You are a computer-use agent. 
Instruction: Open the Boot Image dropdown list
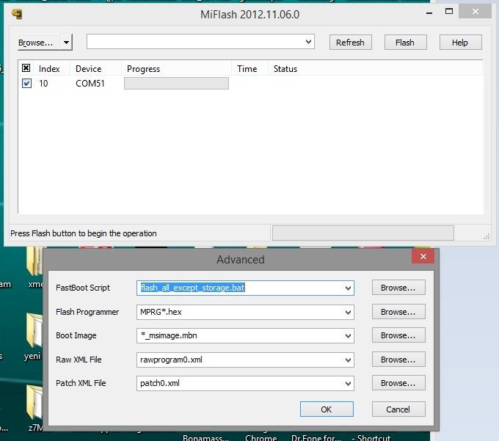[x=347, y=336]
